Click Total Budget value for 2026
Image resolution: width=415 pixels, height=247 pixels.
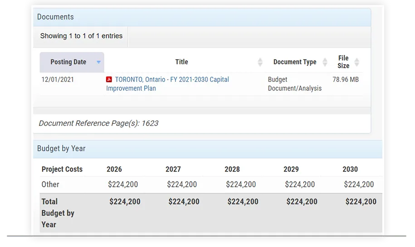(125, 202)
